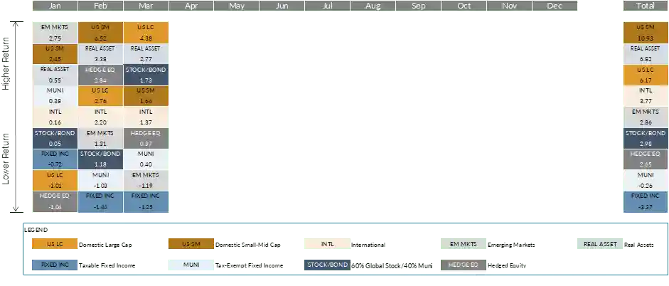This screenshot has width=669, height=286.
Task: Click Feb US SM cell with 6.52
Action: point(101,33)
